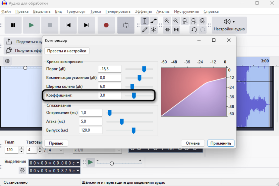Open the Настройки аудио dropdown

[229, 25]
